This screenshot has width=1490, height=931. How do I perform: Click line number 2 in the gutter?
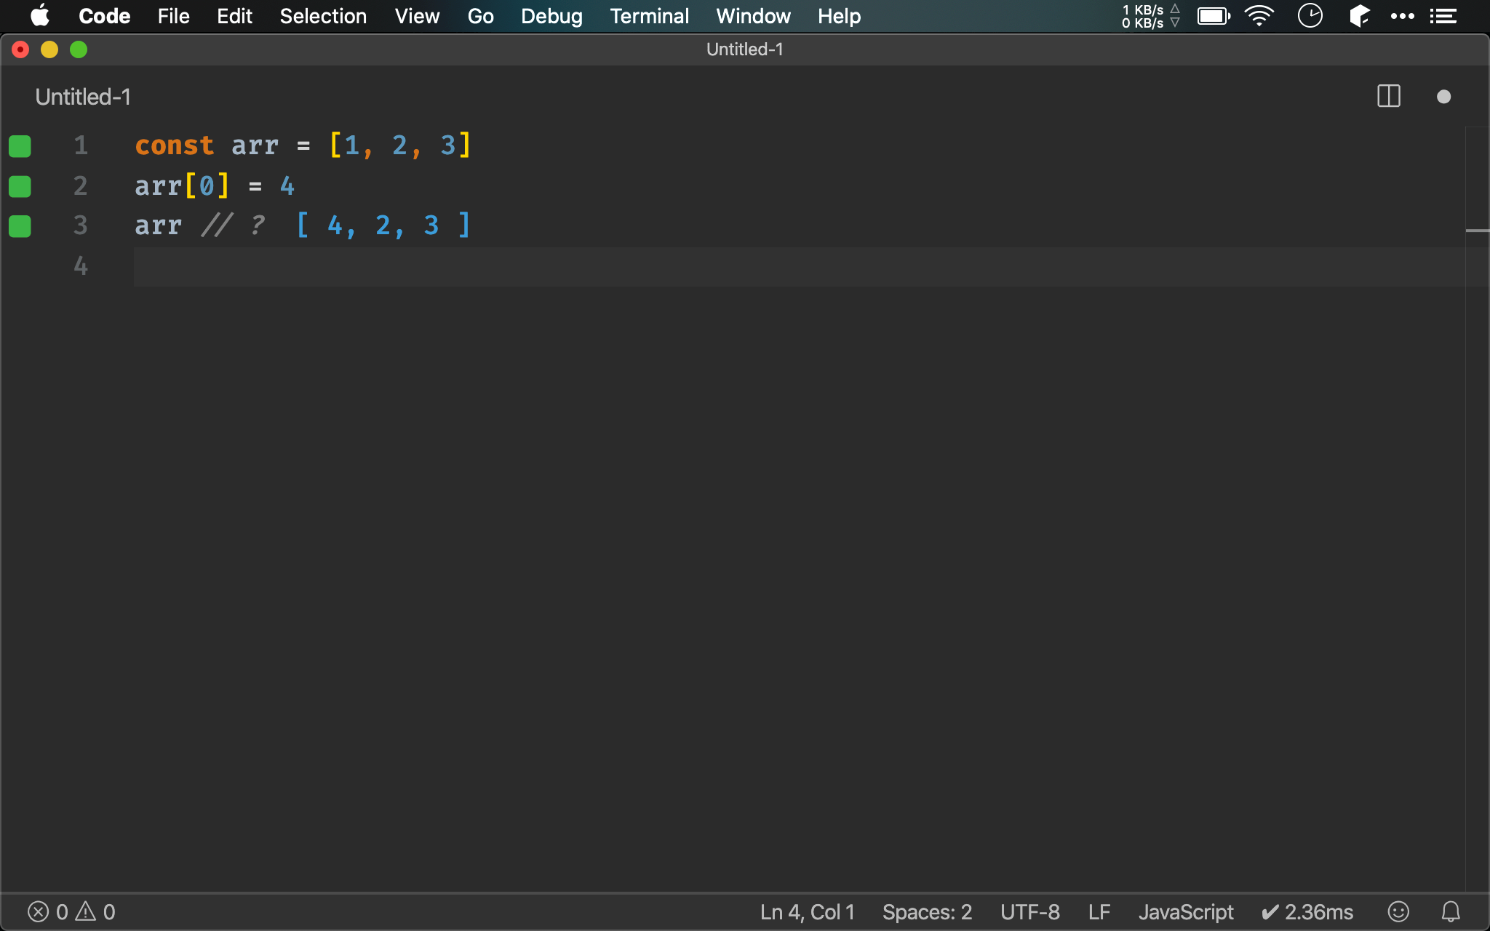tap(81, 186)
